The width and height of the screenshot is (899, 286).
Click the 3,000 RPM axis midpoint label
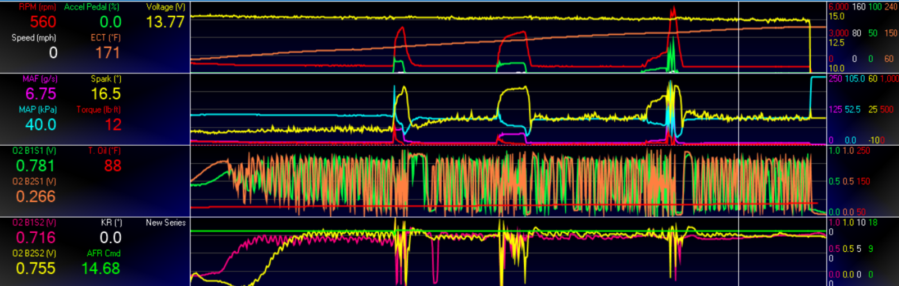[x=838, y=33]
